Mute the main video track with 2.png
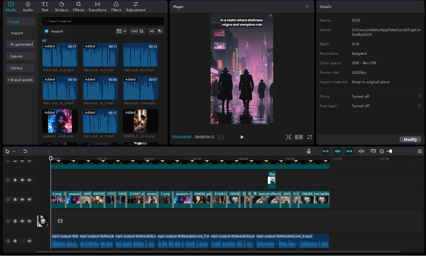426x256 pixels. click(x=29, y=199)
